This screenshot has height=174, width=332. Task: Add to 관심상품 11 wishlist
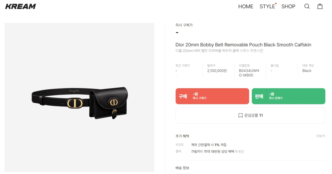(250, 115)
